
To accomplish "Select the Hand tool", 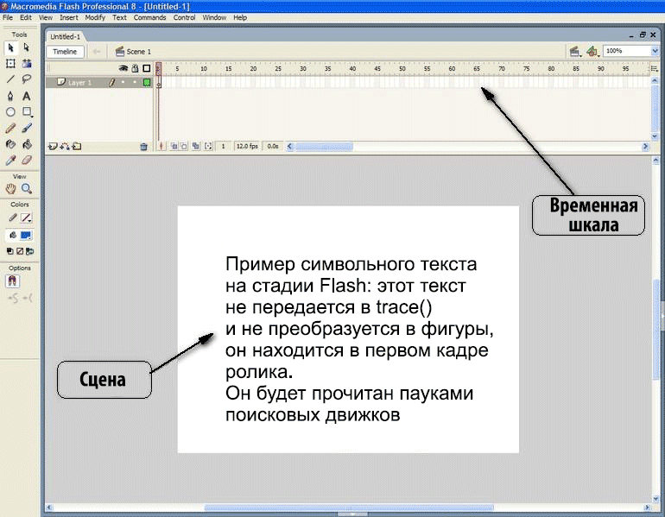I will 11,188.
